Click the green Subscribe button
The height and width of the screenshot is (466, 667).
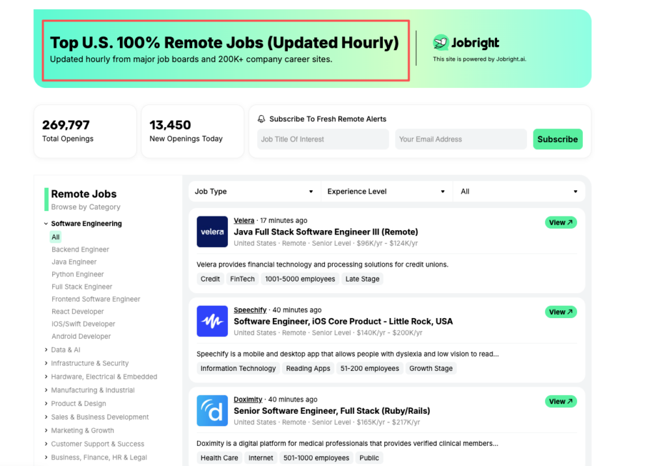pyautogui.click(x=558, y=139)
